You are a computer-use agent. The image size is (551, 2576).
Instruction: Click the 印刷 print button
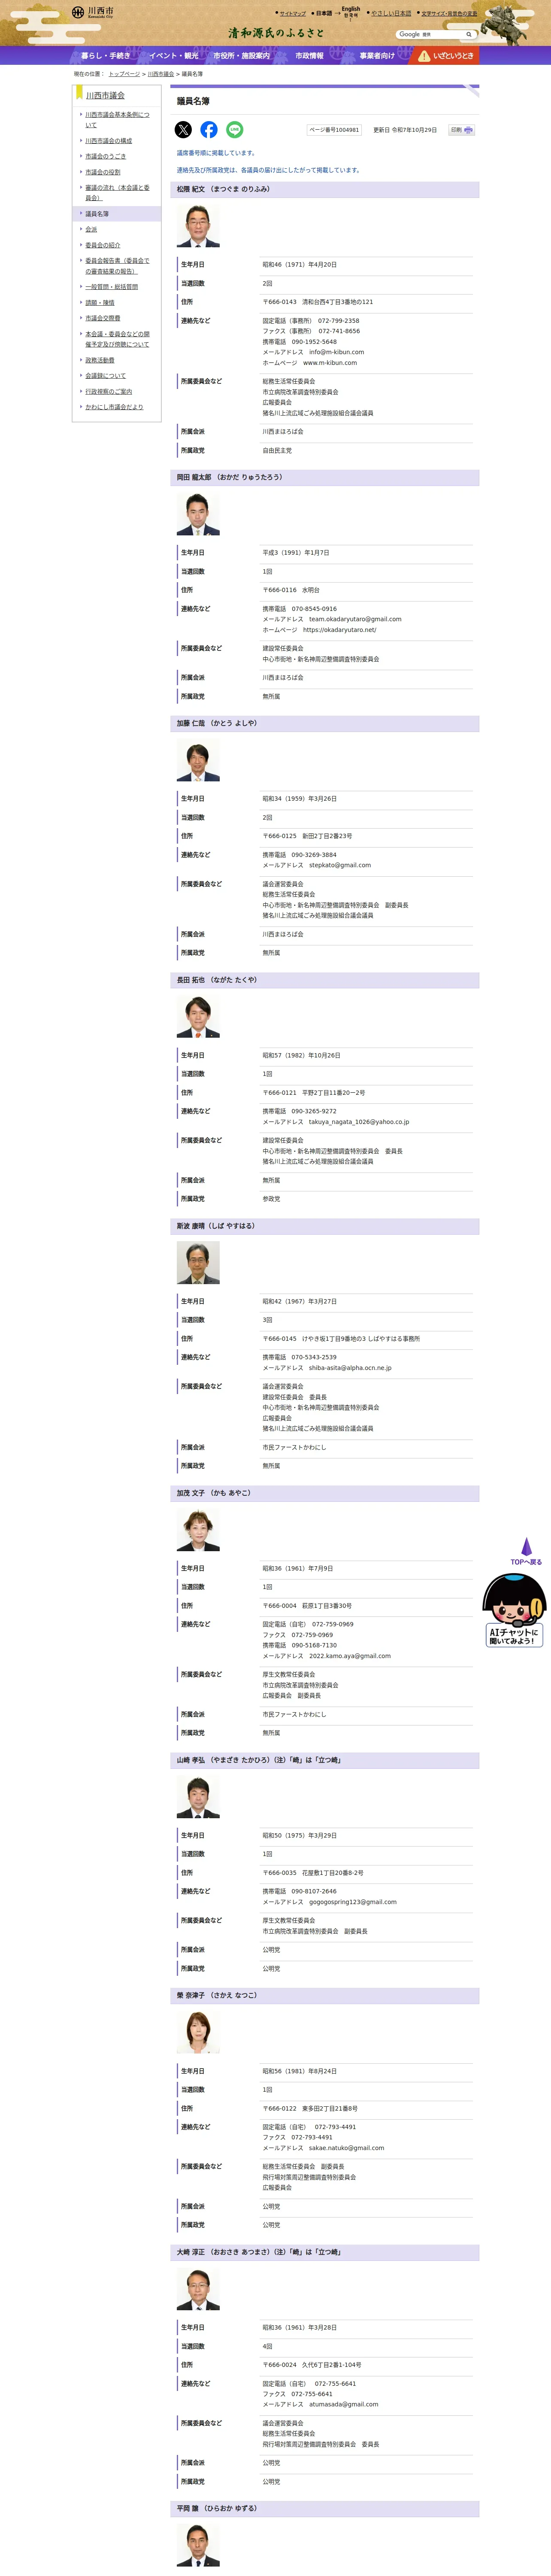coord(462,130)
